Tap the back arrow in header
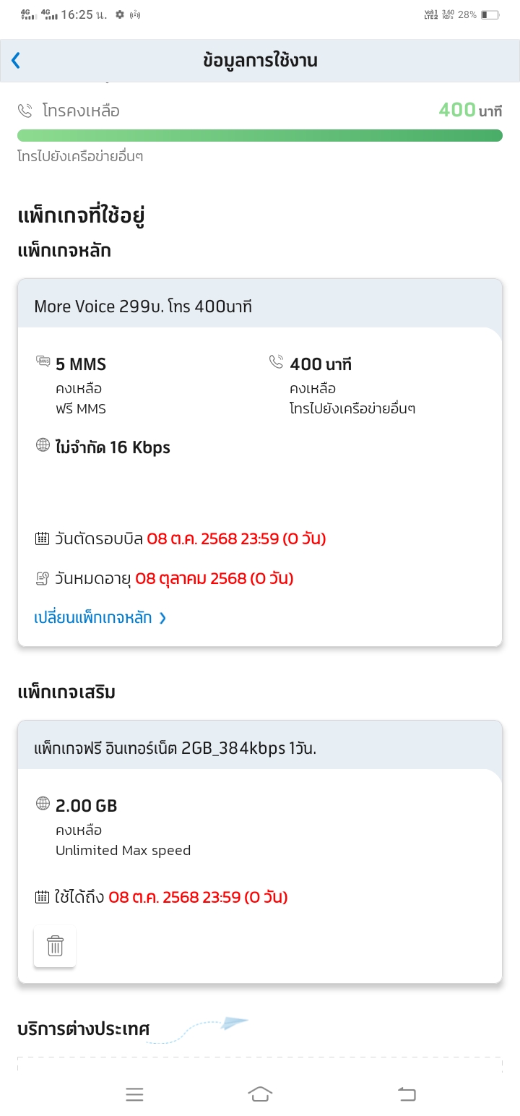The height and width of the screenshot is (1116, 520). tap(16, 61)
